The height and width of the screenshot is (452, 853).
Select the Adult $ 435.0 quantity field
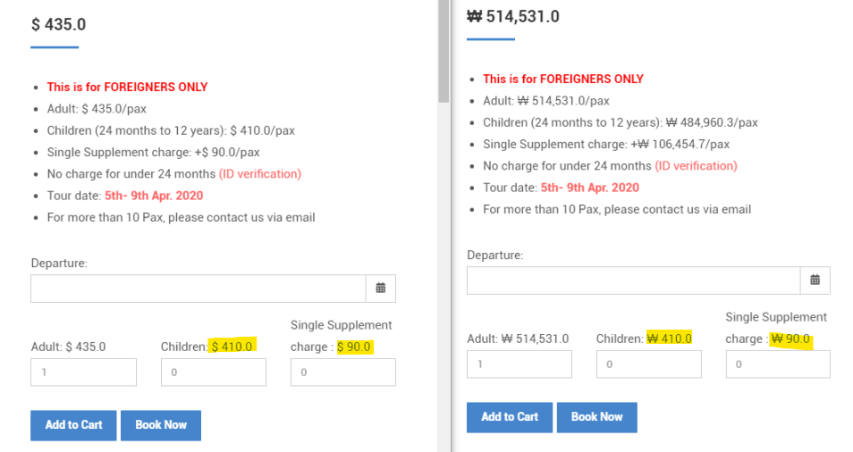[83, 372]
